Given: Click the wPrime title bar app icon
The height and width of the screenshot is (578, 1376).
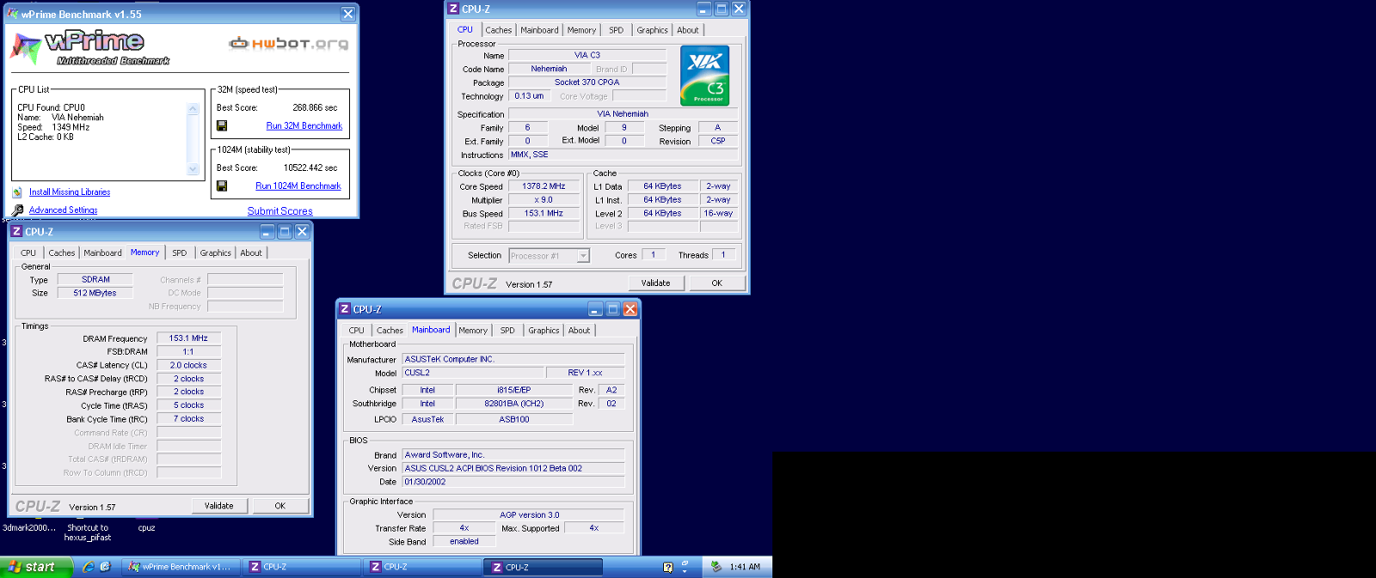Looking at the screenshot, I should point(12,14).
